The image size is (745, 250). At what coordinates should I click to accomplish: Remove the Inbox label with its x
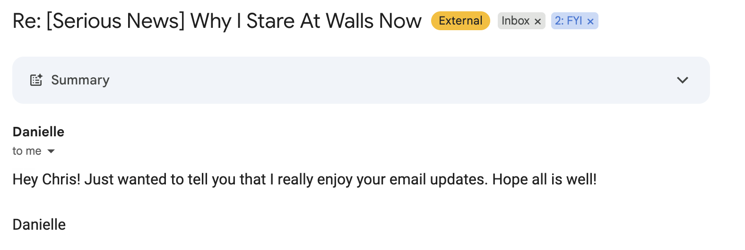(537, 21)
